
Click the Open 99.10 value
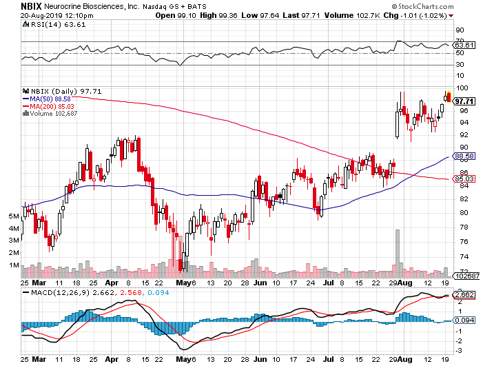pyautogui.click(x=176, y=15)
